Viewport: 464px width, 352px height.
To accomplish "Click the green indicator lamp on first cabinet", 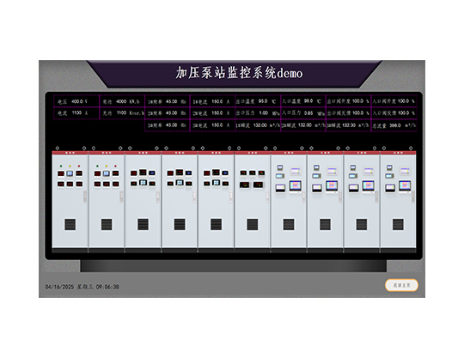I will point(61,166).
